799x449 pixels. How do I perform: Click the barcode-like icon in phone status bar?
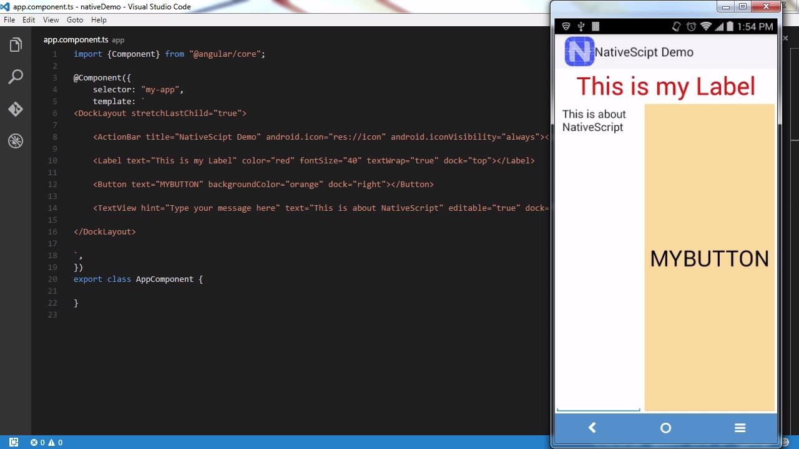(x=596, y=27)
